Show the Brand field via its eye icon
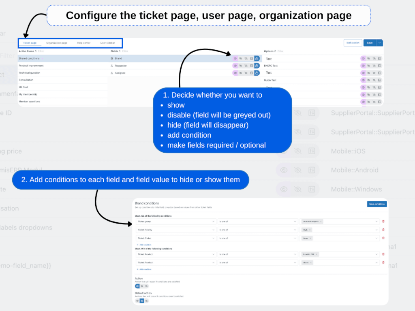 coord(235,58)
